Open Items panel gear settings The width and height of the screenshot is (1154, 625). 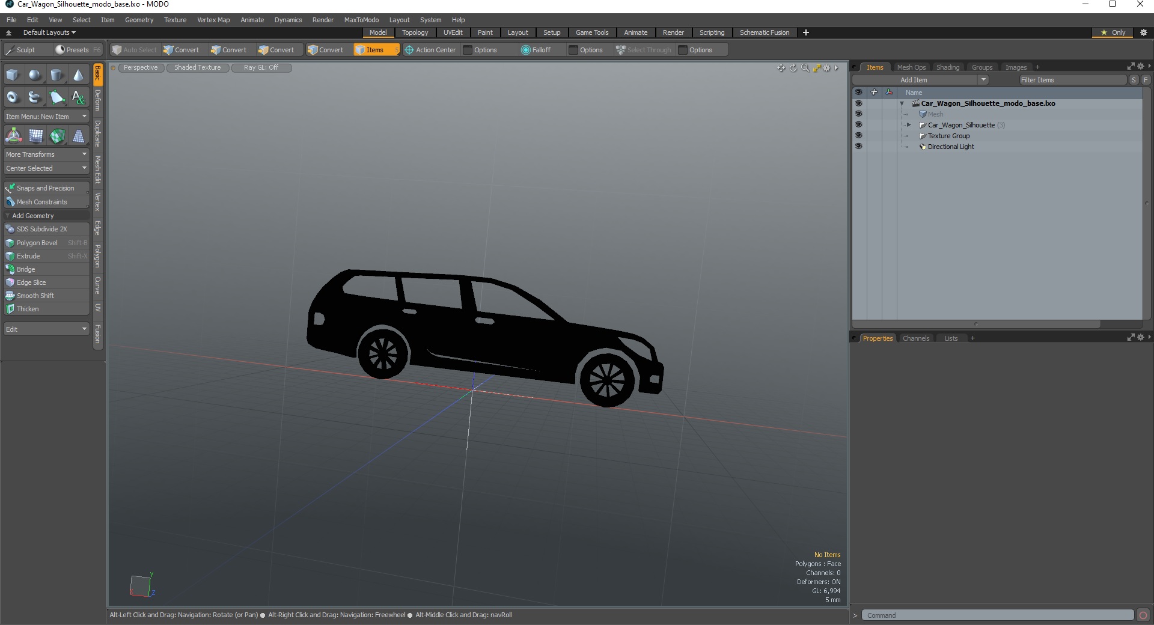[x=1141, y=66]
